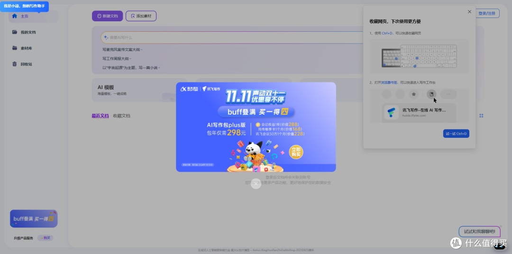Click the folder icon beside 素材库
512x254 pixels.
[x=14, y=48]
